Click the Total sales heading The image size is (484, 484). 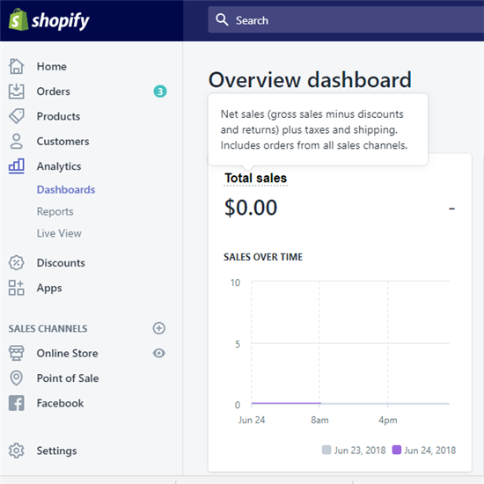(255, 178)
